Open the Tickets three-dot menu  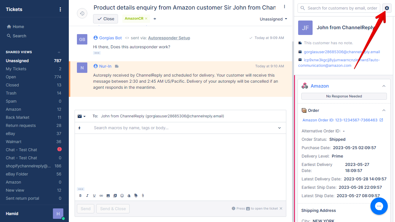coord(60,9)
